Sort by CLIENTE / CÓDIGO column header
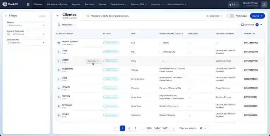Viewport: 270px width, 136px height. [x=65, y=34]
